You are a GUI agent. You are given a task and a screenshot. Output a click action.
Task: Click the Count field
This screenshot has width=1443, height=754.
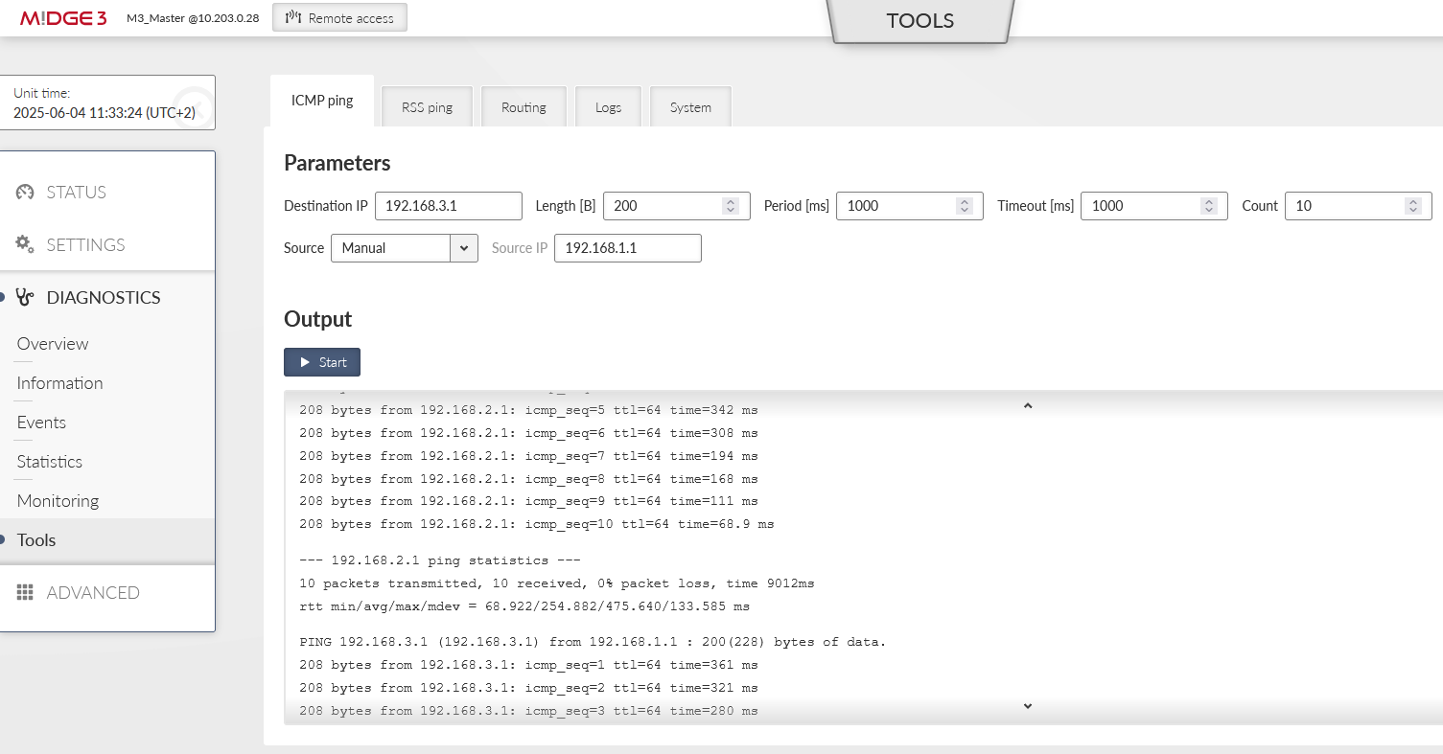[1358, 206]
